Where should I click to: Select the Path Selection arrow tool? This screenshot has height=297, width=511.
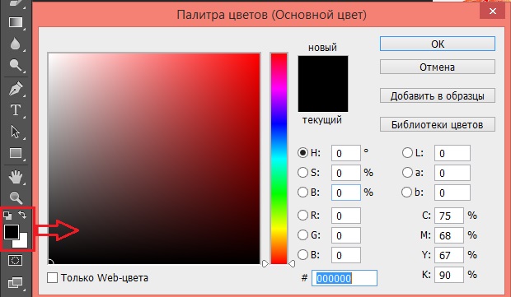click(15, 132)
